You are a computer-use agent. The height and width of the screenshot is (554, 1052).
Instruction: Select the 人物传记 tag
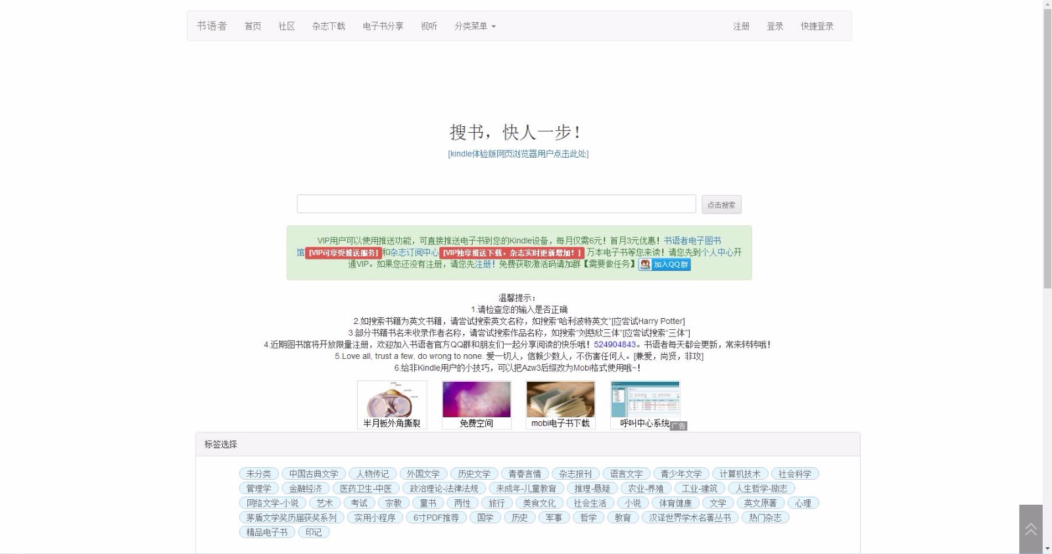point(373,474)
